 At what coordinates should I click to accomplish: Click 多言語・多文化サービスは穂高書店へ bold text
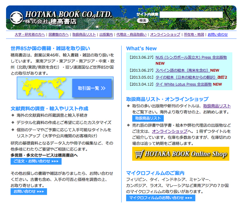click(x=44, y=155)
